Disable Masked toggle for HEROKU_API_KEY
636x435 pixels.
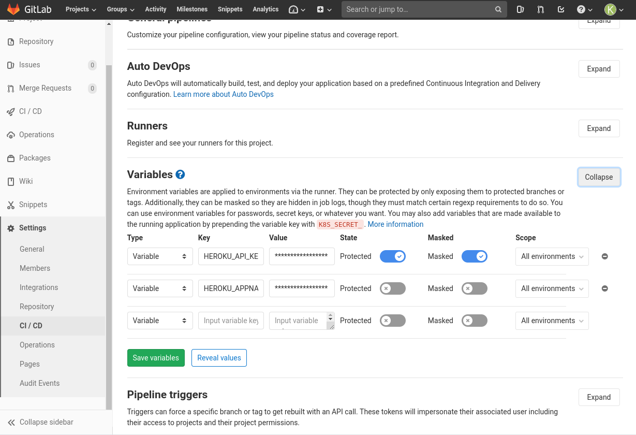click(x=474, y=256)
